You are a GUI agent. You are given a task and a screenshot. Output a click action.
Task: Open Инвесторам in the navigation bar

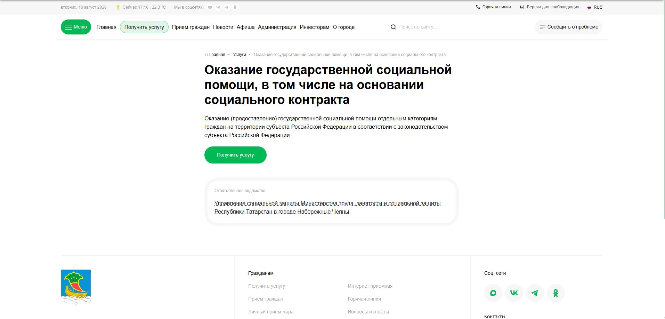[315, 27]
